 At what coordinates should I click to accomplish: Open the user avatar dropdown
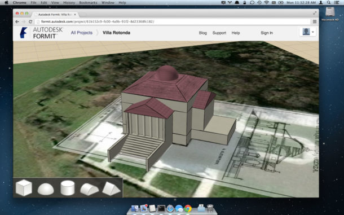[x=307, y=32]
